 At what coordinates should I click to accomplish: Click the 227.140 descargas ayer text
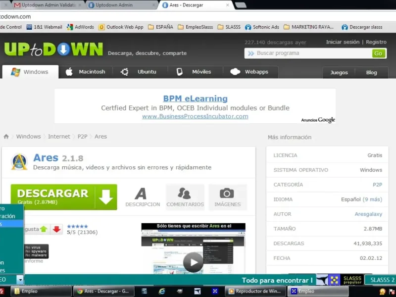tap(275, 43)
